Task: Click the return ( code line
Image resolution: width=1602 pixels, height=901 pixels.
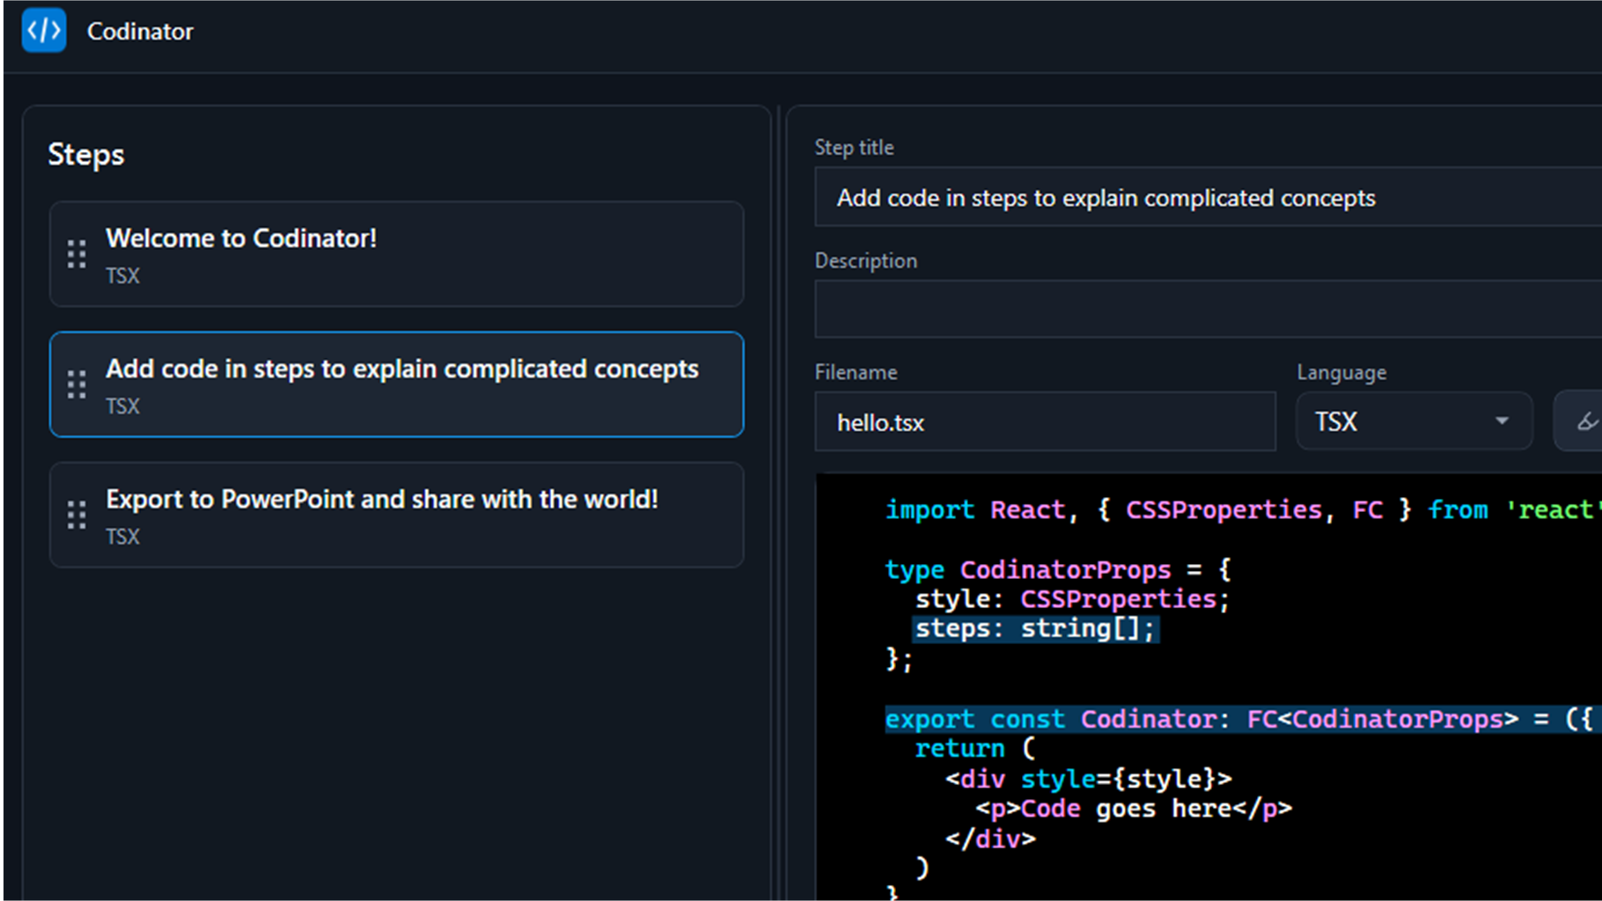Action: coord(975,749)
